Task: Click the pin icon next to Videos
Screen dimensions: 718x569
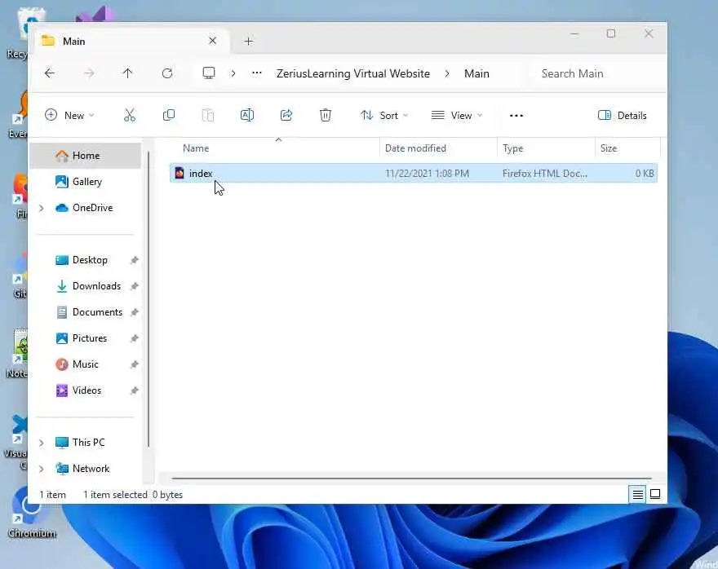Action: (134, 390)
